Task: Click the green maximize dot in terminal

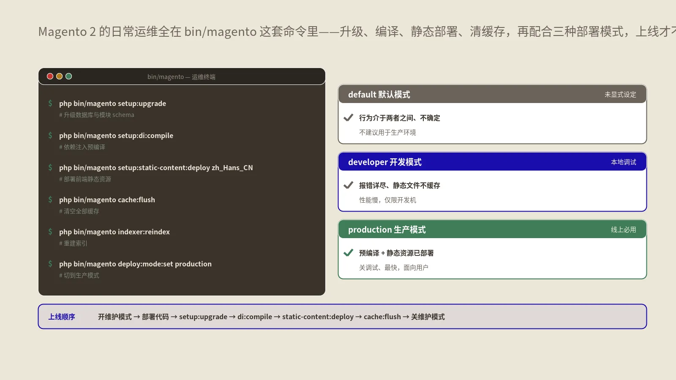Action: pyautogui.click(x=68, y=76)
